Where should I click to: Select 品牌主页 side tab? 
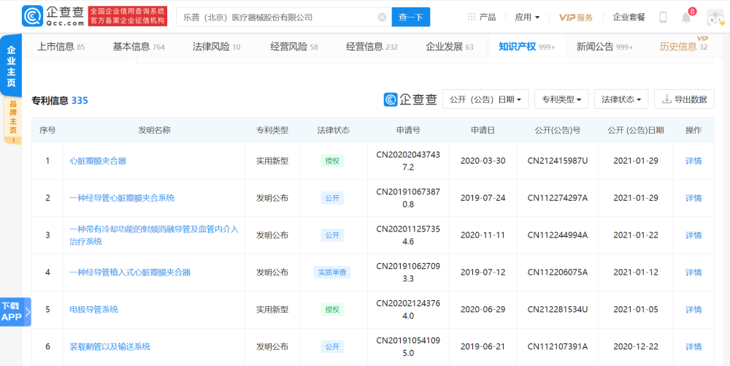[x=12, y=121]
